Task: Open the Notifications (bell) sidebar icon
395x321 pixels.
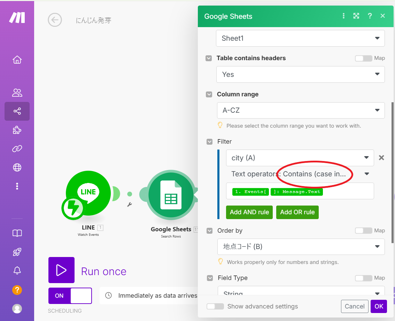Action: 17,271
